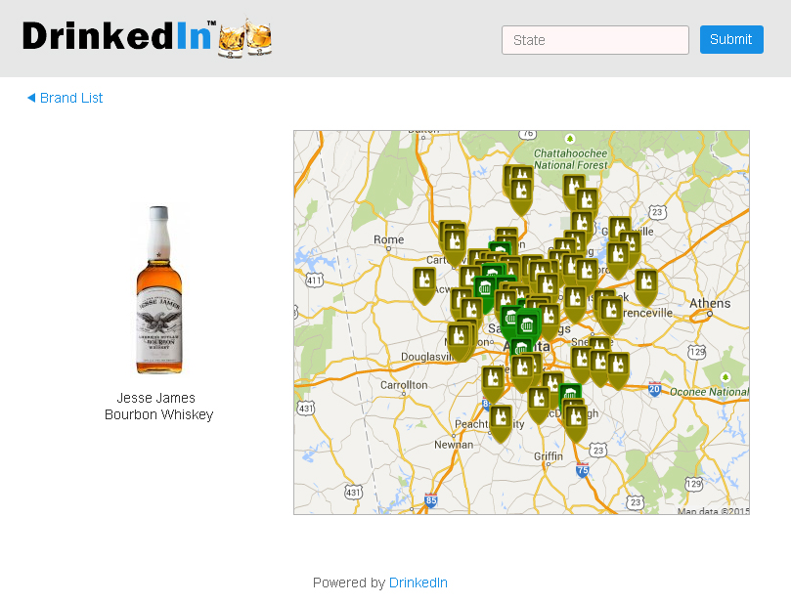The width and height of the screenshot is (792, 604).
Task: Click the Griffin label on map
Action: coord(548,456)
